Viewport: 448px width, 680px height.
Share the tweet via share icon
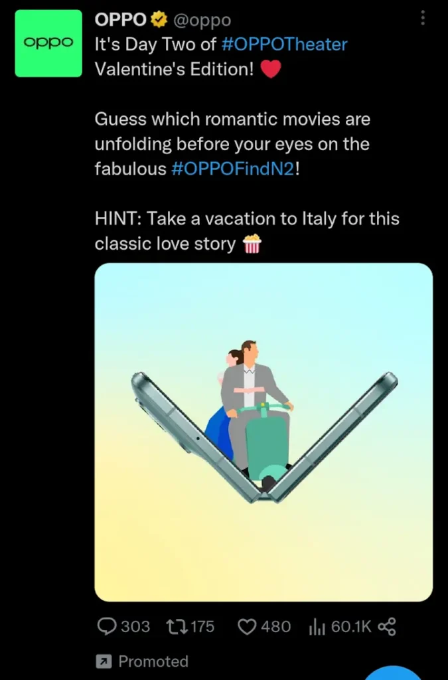point(387,627)
